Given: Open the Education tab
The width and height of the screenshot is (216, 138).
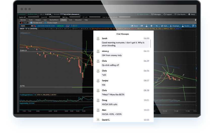Looking at the screenshot, I should click(x=78, y=20).
